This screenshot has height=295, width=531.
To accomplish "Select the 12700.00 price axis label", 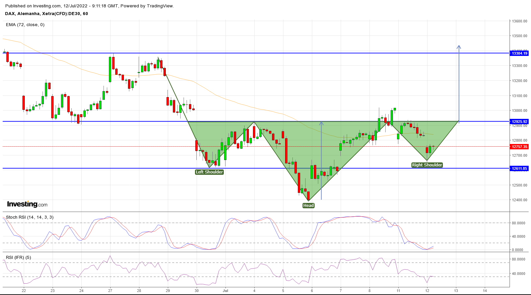I will 520,155.
